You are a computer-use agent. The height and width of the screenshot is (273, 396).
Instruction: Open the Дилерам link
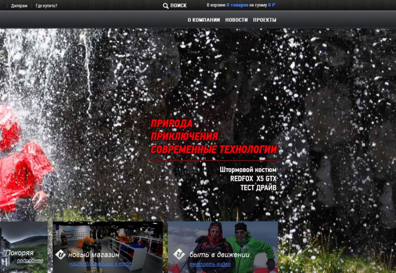pos(19,5)
